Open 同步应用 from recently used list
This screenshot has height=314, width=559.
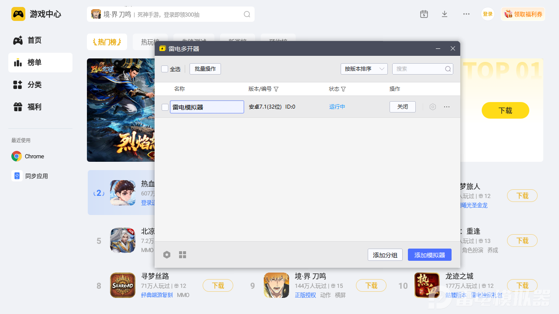(30, 176)
